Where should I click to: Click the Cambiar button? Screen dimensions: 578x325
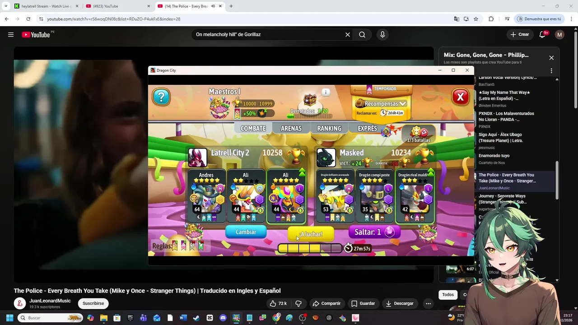[246, 232]
